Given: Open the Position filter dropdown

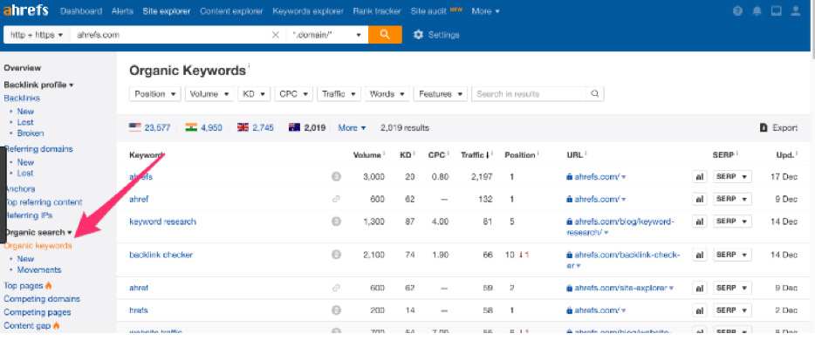Looking at the screenshot, I should point(155,94).
